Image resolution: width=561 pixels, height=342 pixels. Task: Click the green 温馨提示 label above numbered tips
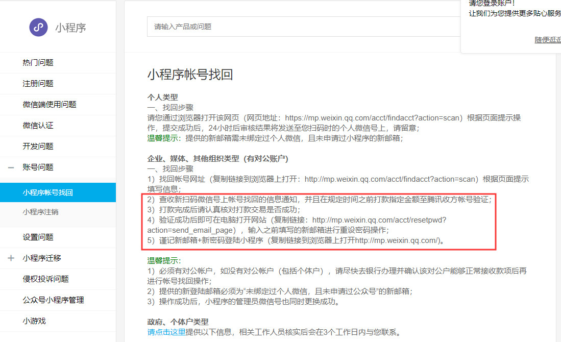(164, 260)
